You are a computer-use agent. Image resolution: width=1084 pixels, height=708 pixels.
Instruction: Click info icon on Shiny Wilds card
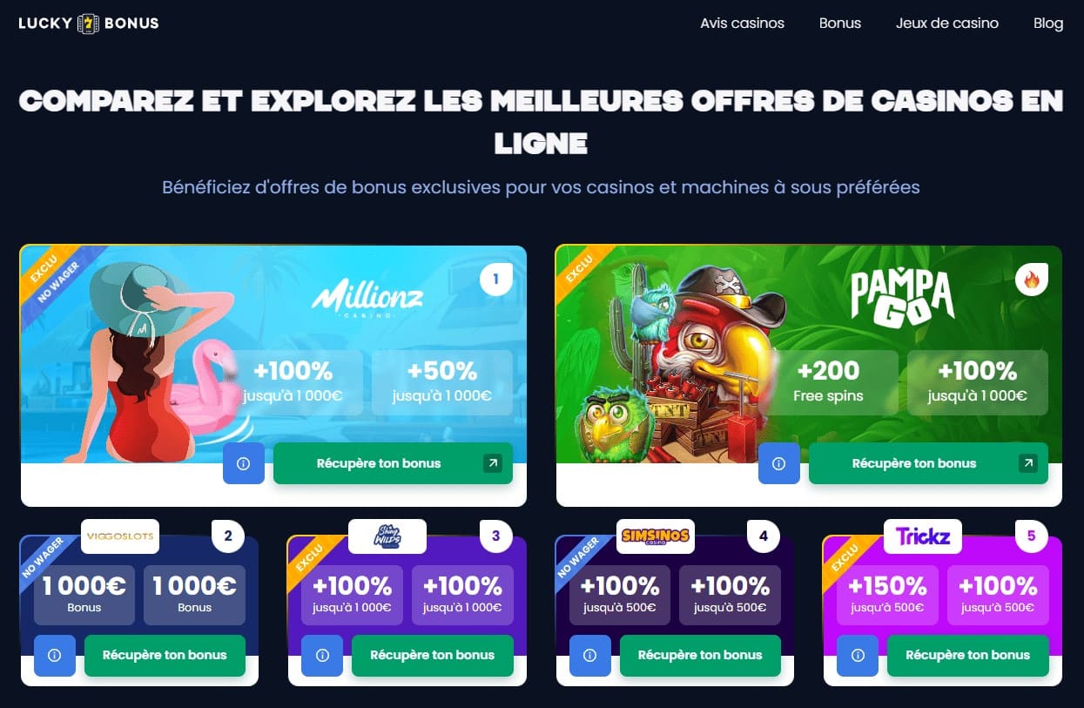tap(322, 656)
